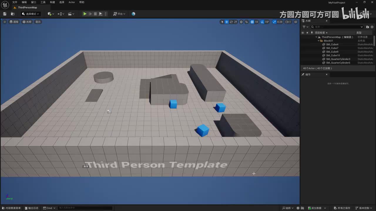Activate the select arrow tool in viewport
The height and width of the screenshot is (211, 376).
tap(222, 22)
